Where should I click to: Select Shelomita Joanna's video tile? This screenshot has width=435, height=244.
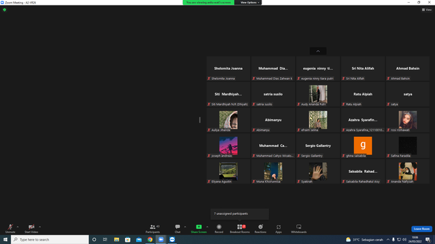pos(228,68)
